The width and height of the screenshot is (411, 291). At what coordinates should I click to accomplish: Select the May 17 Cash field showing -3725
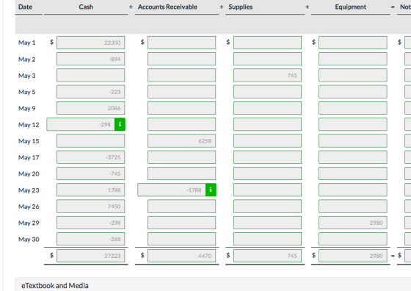tap(91, 157)
